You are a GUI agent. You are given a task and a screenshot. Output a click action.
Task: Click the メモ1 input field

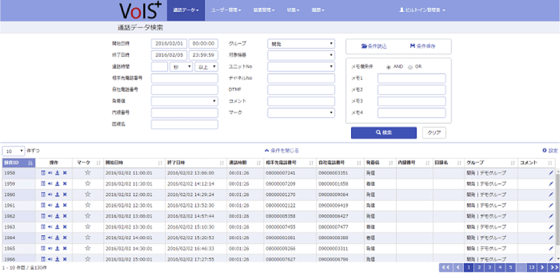click(411, 78)
